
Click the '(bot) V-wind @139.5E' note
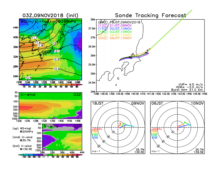point(22,147)
